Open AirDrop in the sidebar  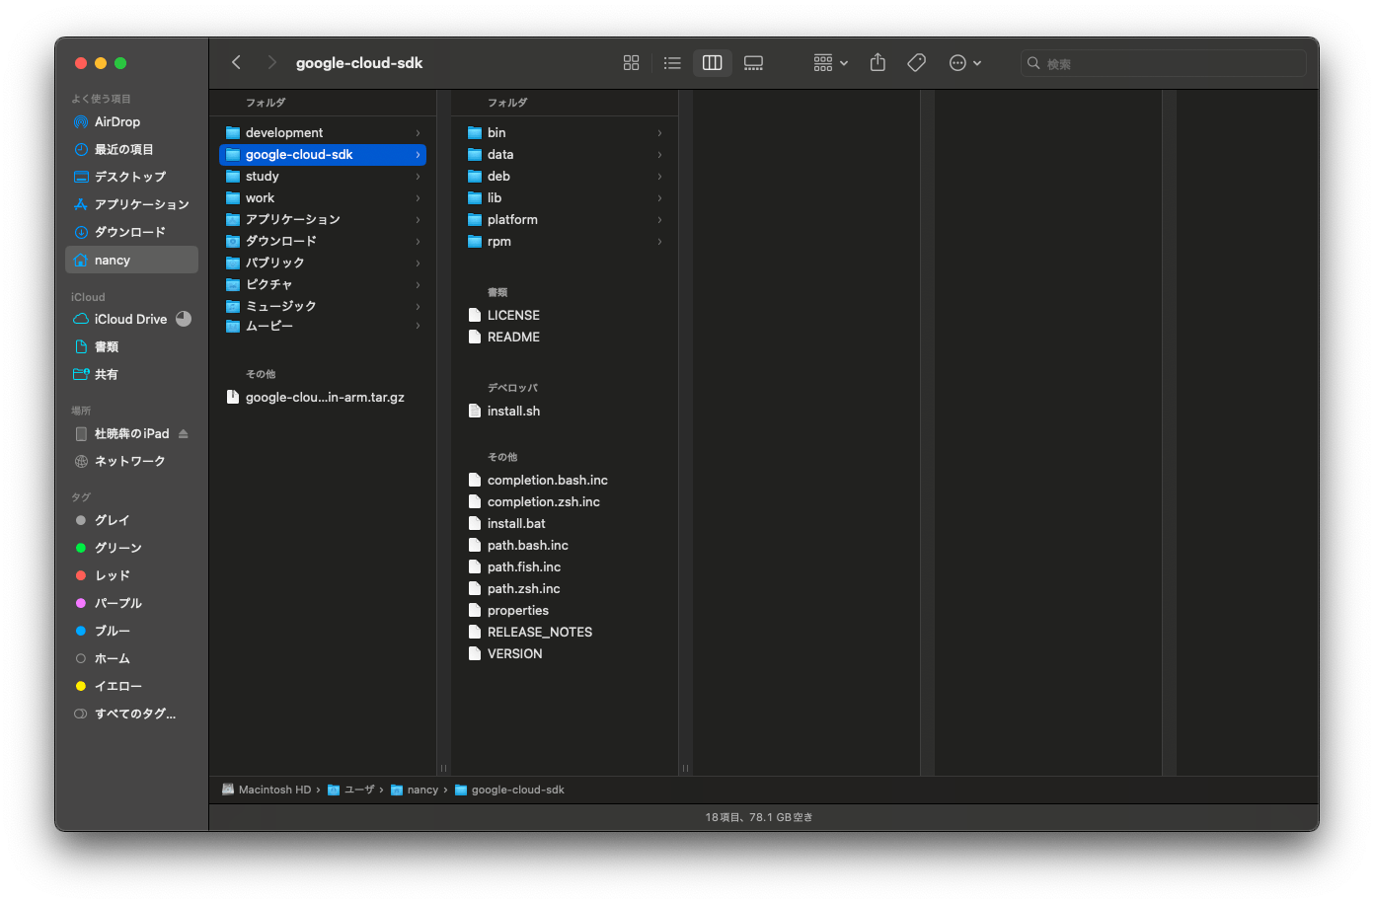pos(131,122)
